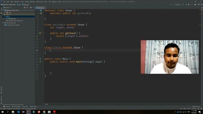Click UTF-8 encoding in status bar
This screenshot has height=114, width=203.
pyautogui.click(x=189, y=109)
